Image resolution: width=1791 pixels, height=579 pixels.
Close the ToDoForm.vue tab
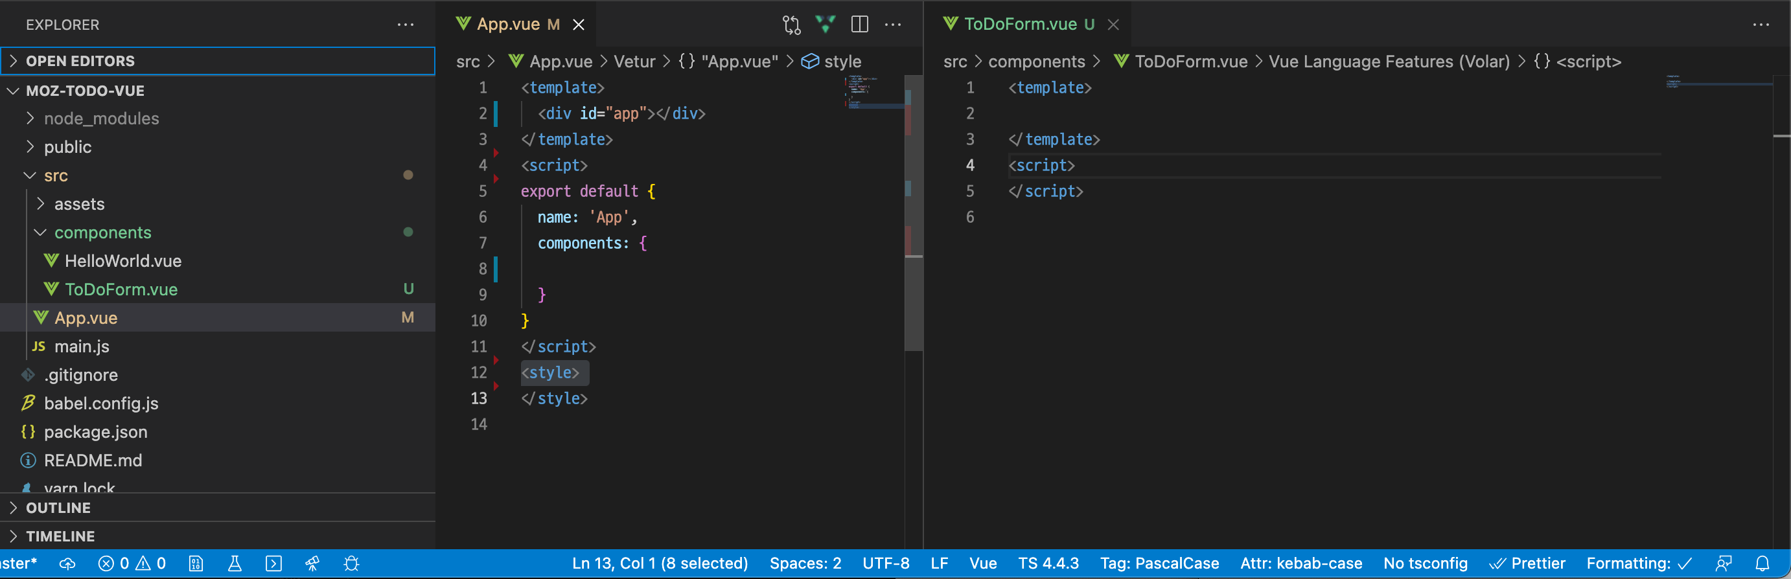click(x=1113, y=25)
